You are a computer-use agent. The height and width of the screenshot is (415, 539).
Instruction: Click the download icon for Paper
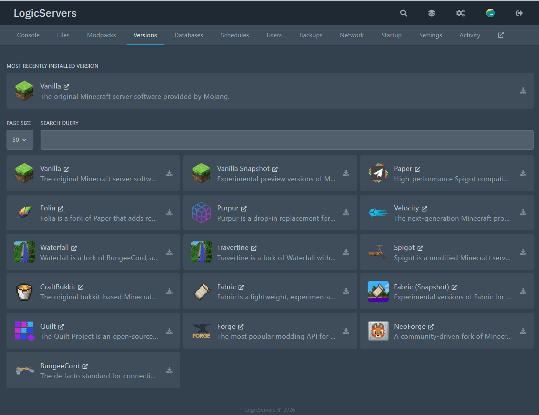tap(523, 173)
